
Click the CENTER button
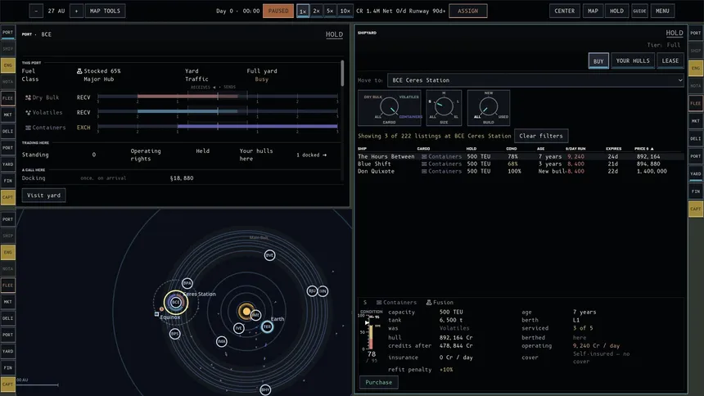(564, 11)
